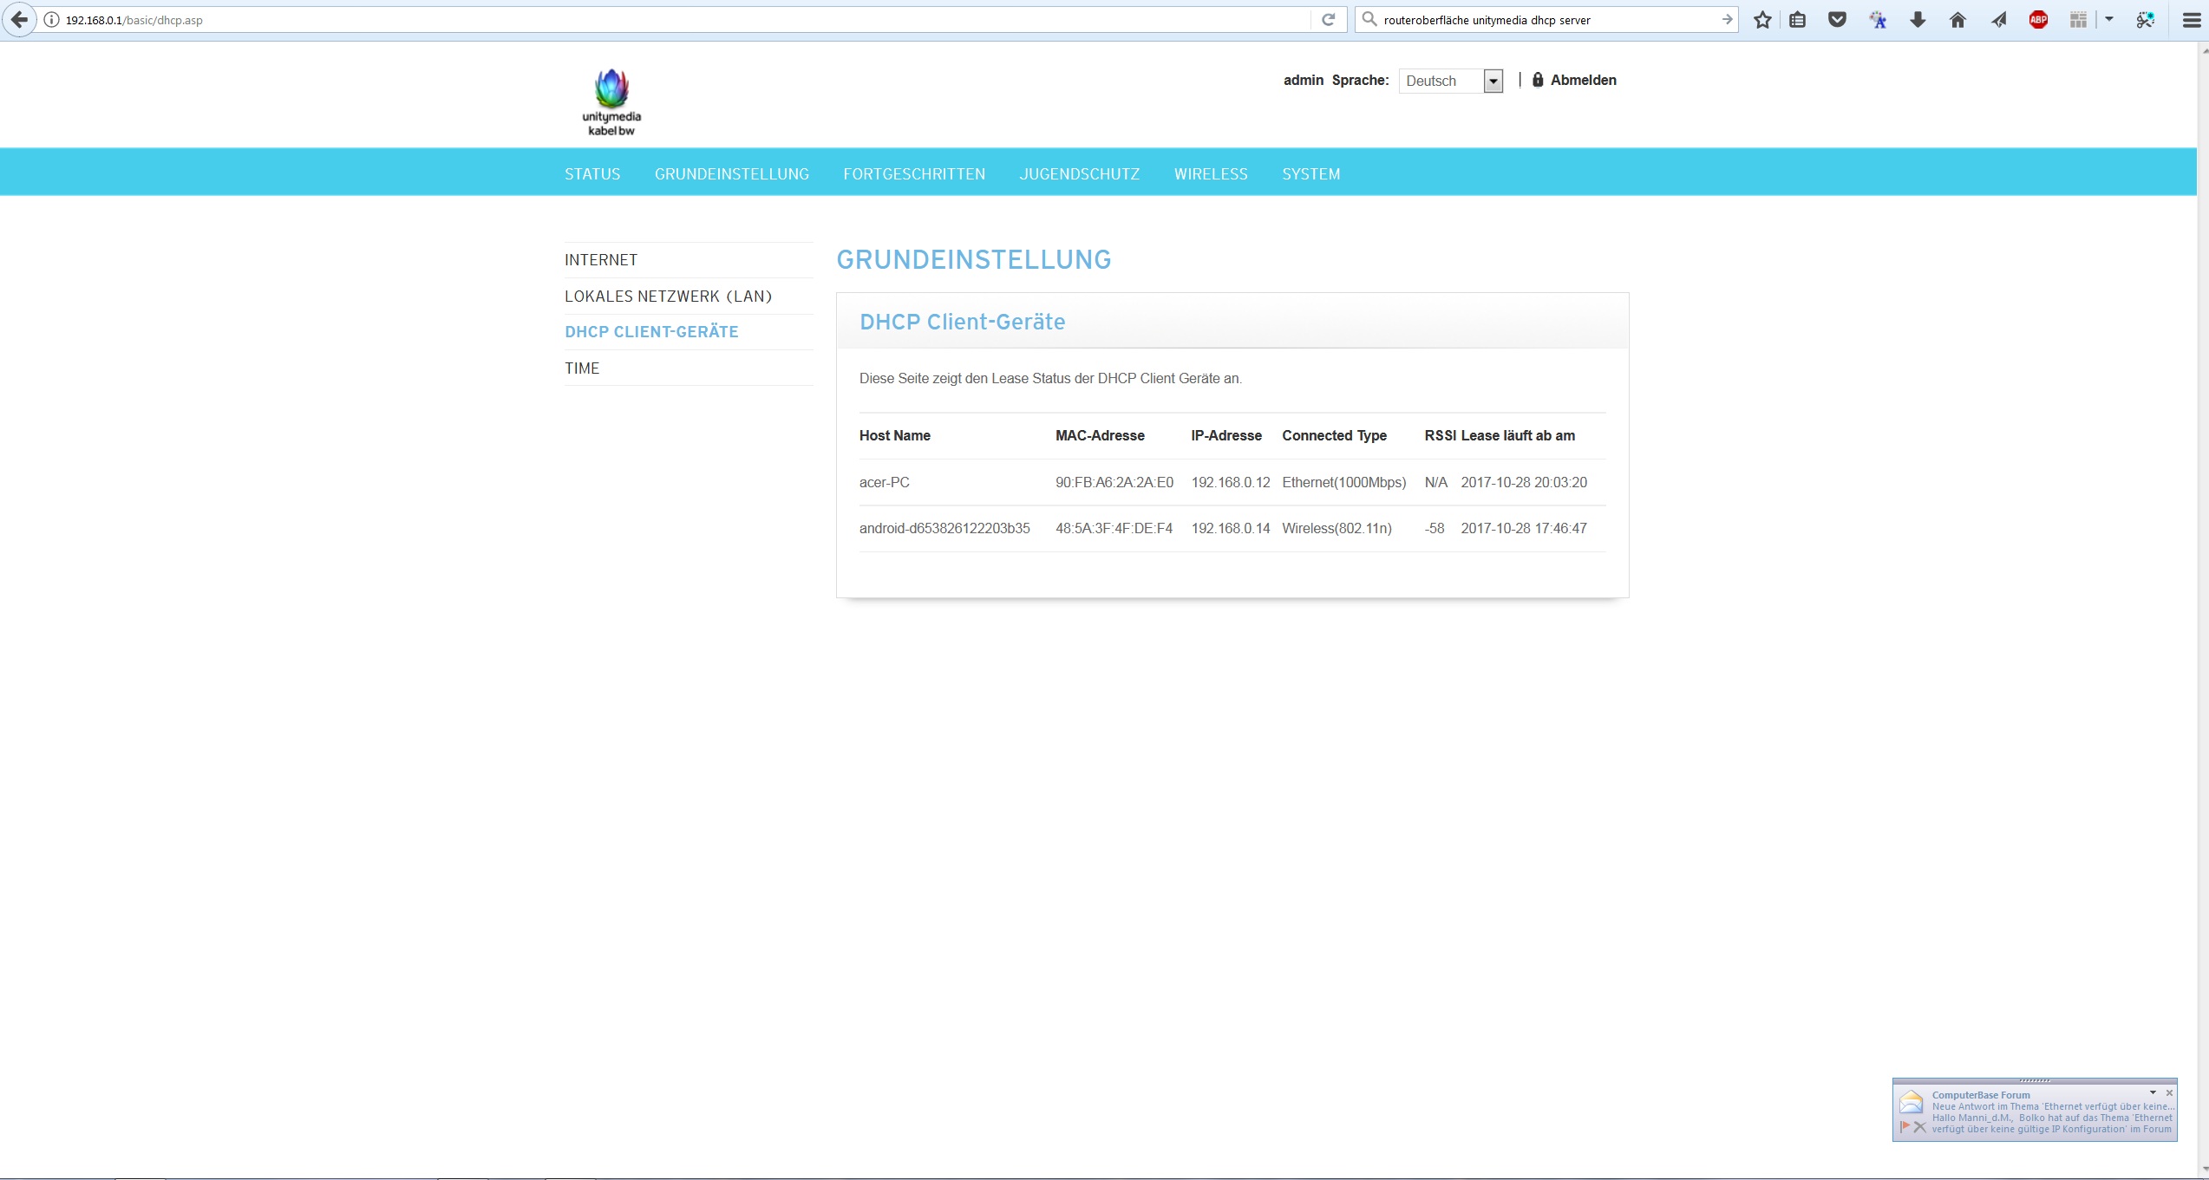Screen dimensions: 2209x1180
Task: Expand the toolbar dropdown arrow beside grid icon
Action: [2109, 19]
